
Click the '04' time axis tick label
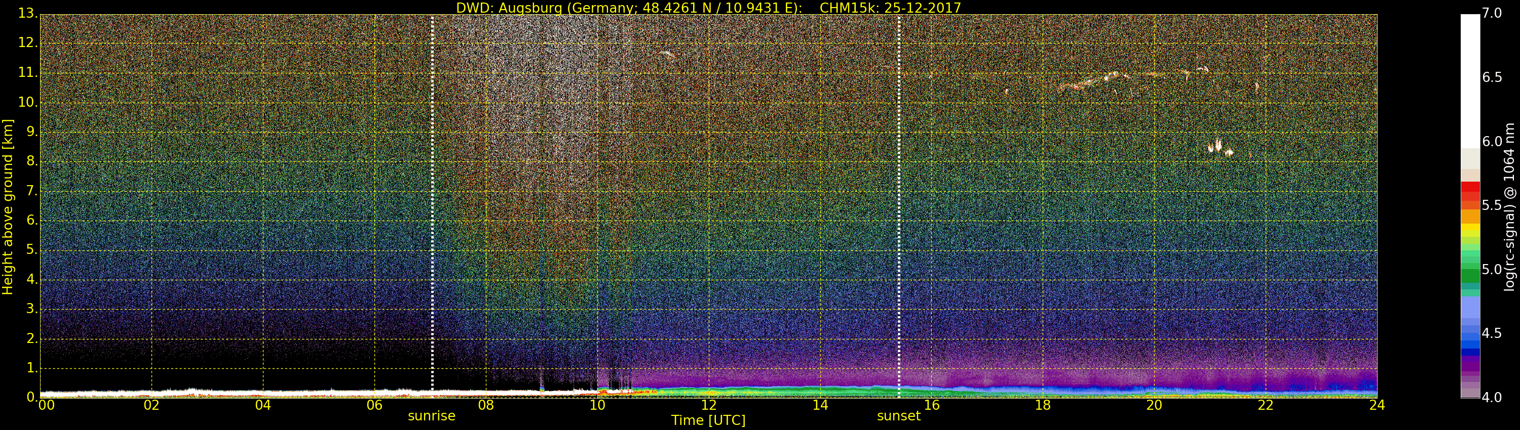click(263, 405)
